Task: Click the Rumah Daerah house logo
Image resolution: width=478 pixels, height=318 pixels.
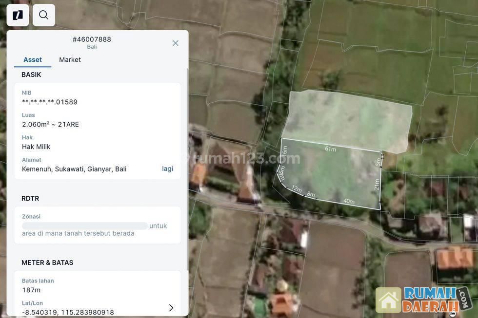Action: point(388,299)
